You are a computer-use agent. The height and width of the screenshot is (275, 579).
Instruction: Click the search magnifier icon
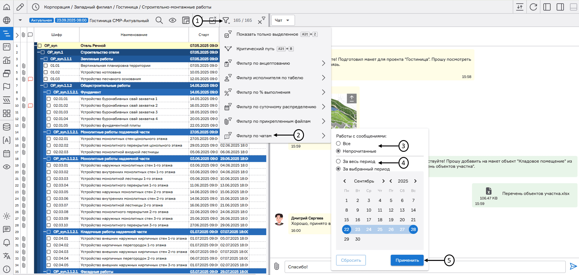pyautogui.click(x=159, y=21)
